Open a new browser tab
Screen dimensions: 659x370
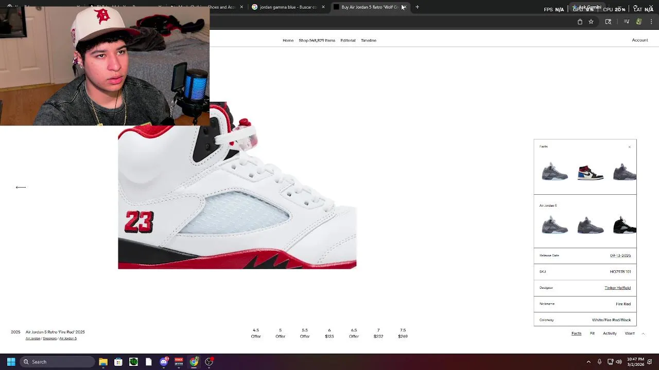tap(417, 7)
